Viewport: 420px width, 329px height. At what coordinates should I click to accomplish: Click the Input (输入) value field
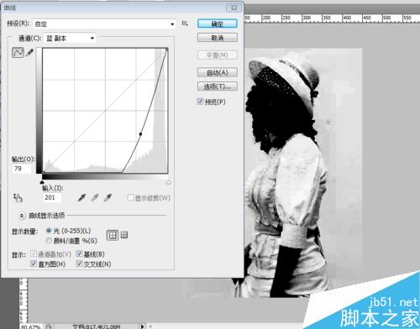pyautogui.click(x=52, y=197)
